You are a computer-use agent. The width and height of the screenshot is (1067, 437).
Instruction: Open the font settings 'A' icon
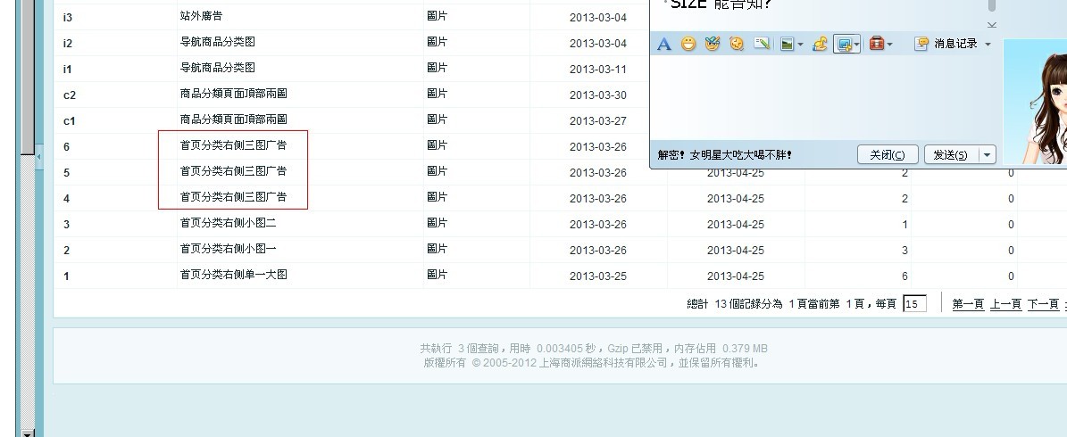point(664,45)
